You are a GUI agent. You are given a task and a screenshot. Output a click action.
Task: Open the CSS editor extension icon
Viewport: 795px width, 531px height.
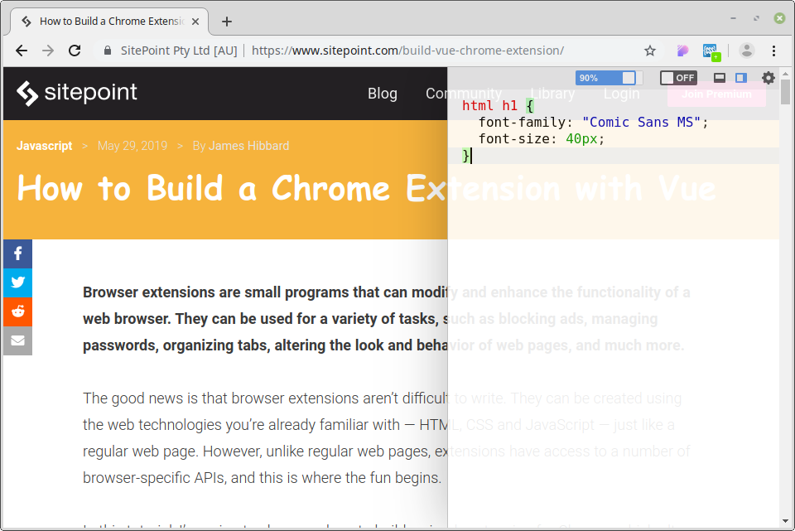pyautogui.click(x=711, y=51)
